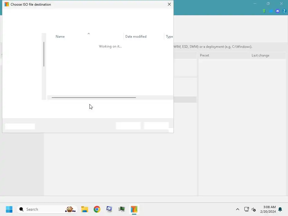Minimize the main NTLite window
This screenshot has width=288, height=216.
255,3
